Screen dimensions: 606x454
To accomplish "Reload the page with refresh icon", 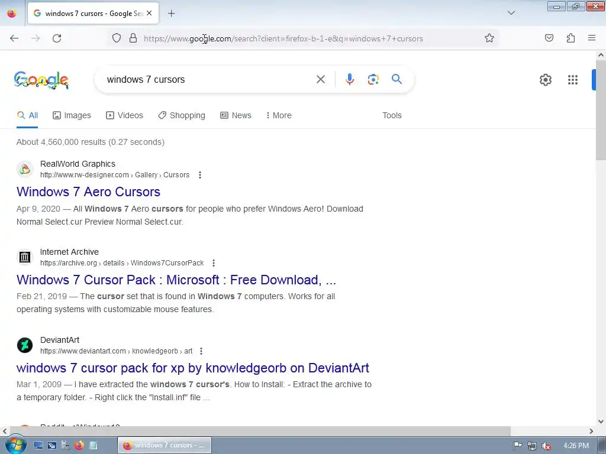I will (57, 38).
